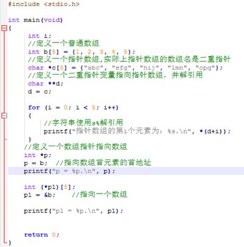Collapse the for loop fold marker

pos(4,115)
